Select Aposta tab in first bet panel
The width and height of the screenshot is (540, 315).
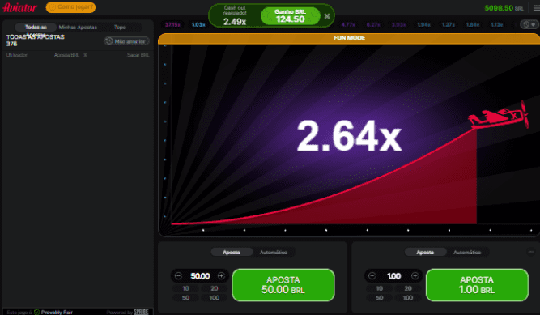coord(232,253)
